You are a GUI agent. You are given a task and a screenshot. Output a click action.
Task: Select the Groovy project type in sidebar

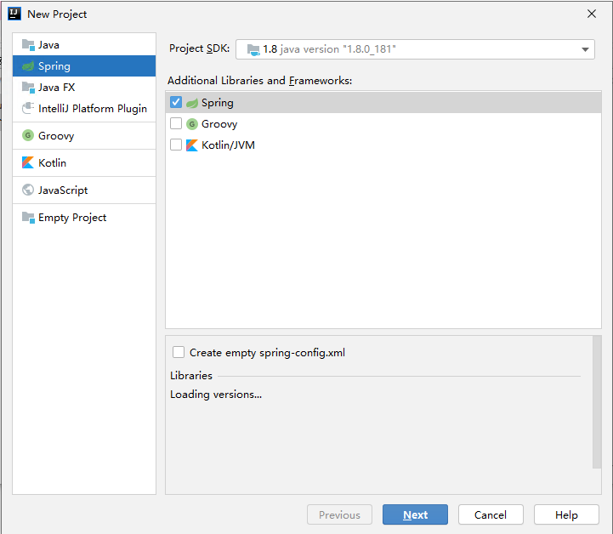pyautogui.click(x=84, y=136)
